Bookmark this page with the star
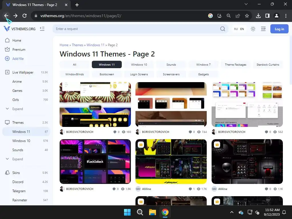Viewport: 292px width, 219px height. pos(247,16)
